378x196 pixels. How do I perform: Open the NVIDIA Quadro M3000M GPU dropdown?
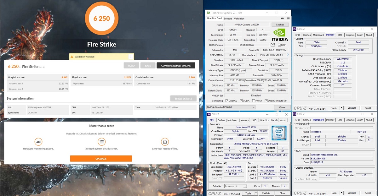(x=231, y=107)
